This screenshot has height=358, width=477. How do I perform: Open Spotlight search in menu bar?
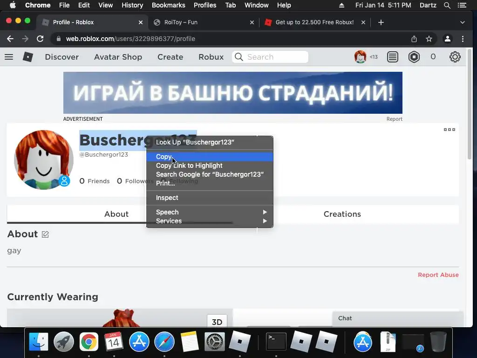[447, 5]
